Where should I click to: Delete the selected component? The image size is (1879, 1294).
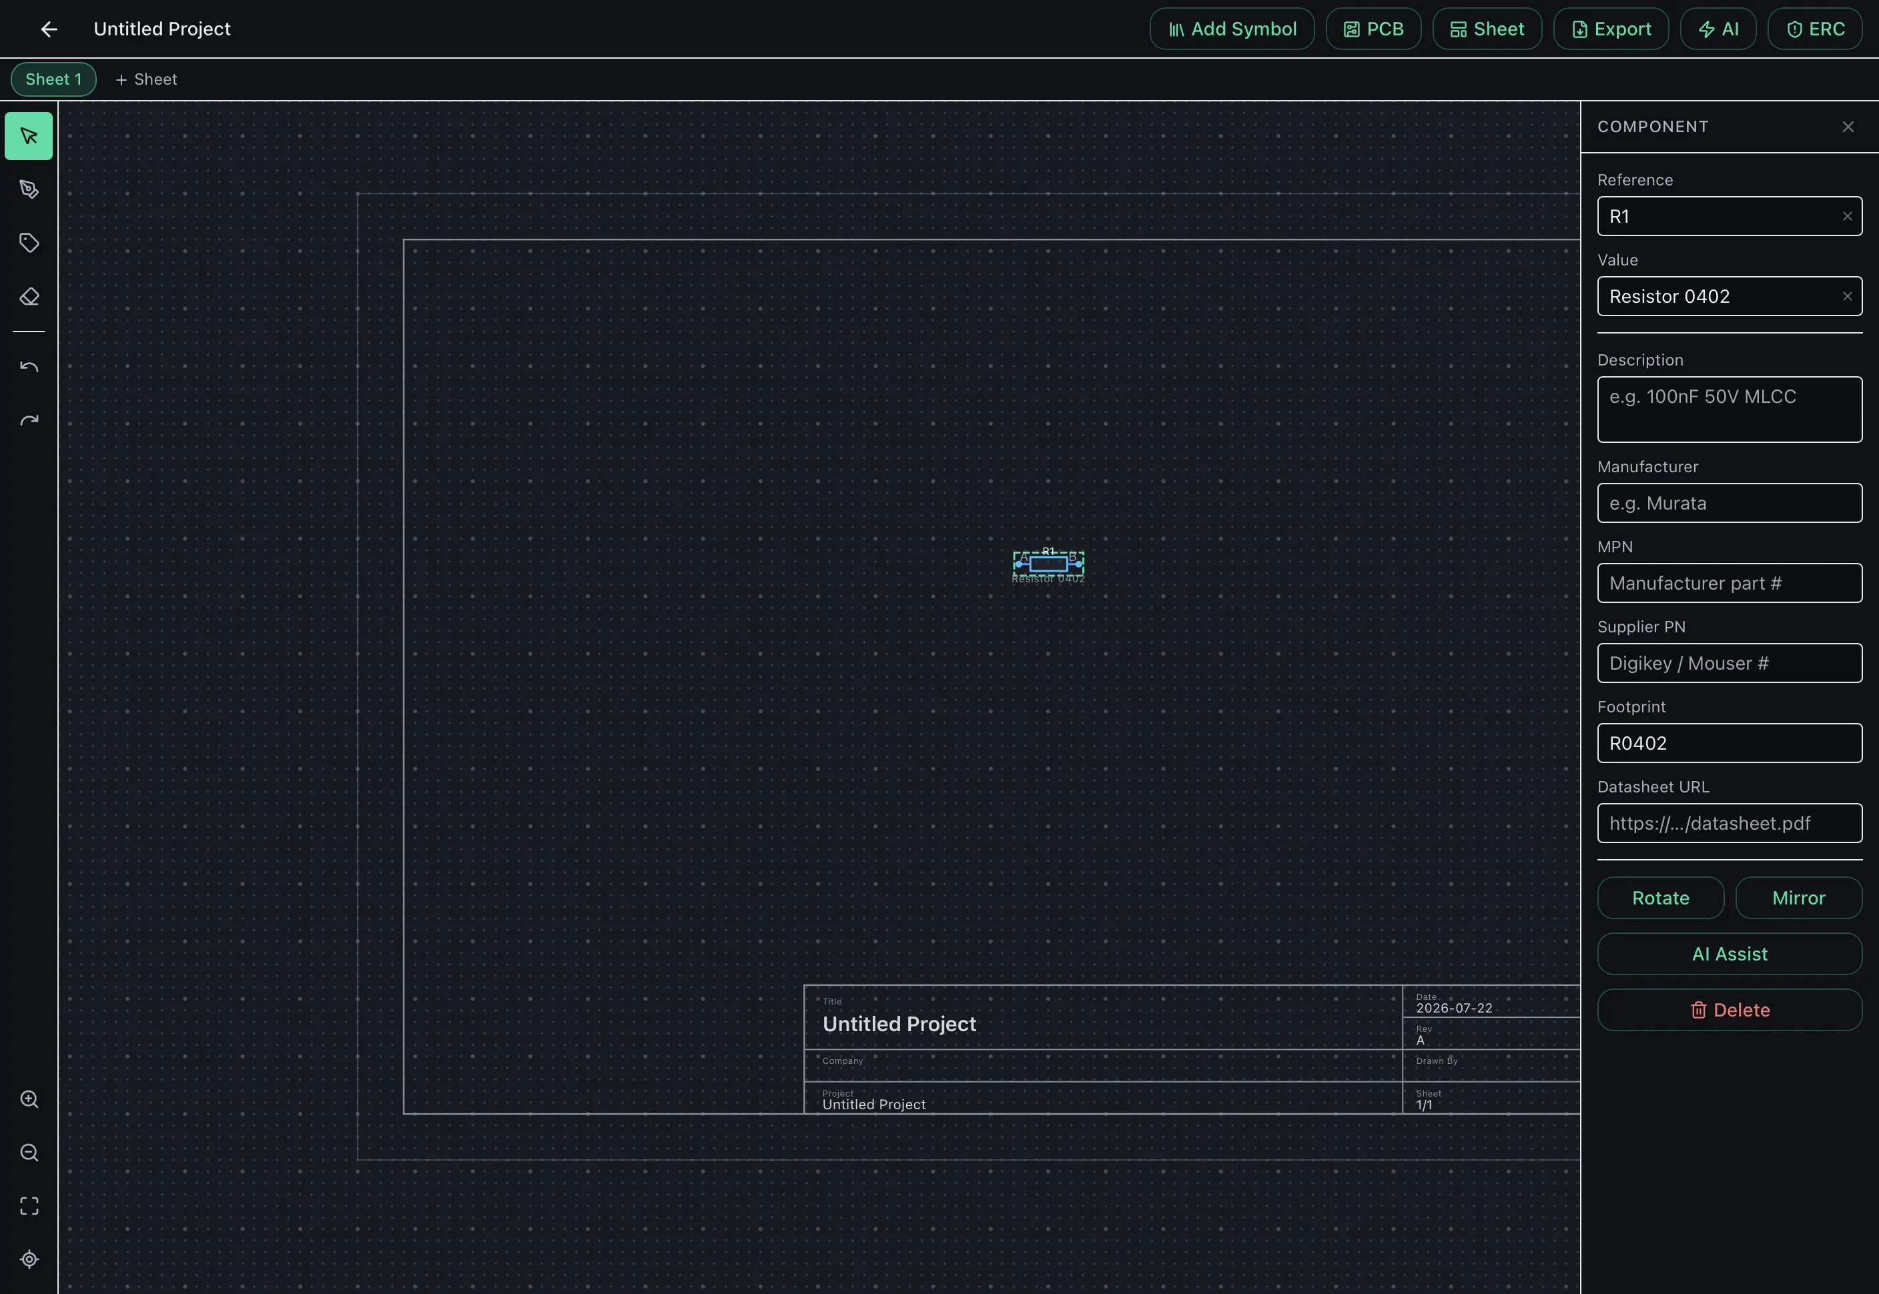tap(1730, 1011)
